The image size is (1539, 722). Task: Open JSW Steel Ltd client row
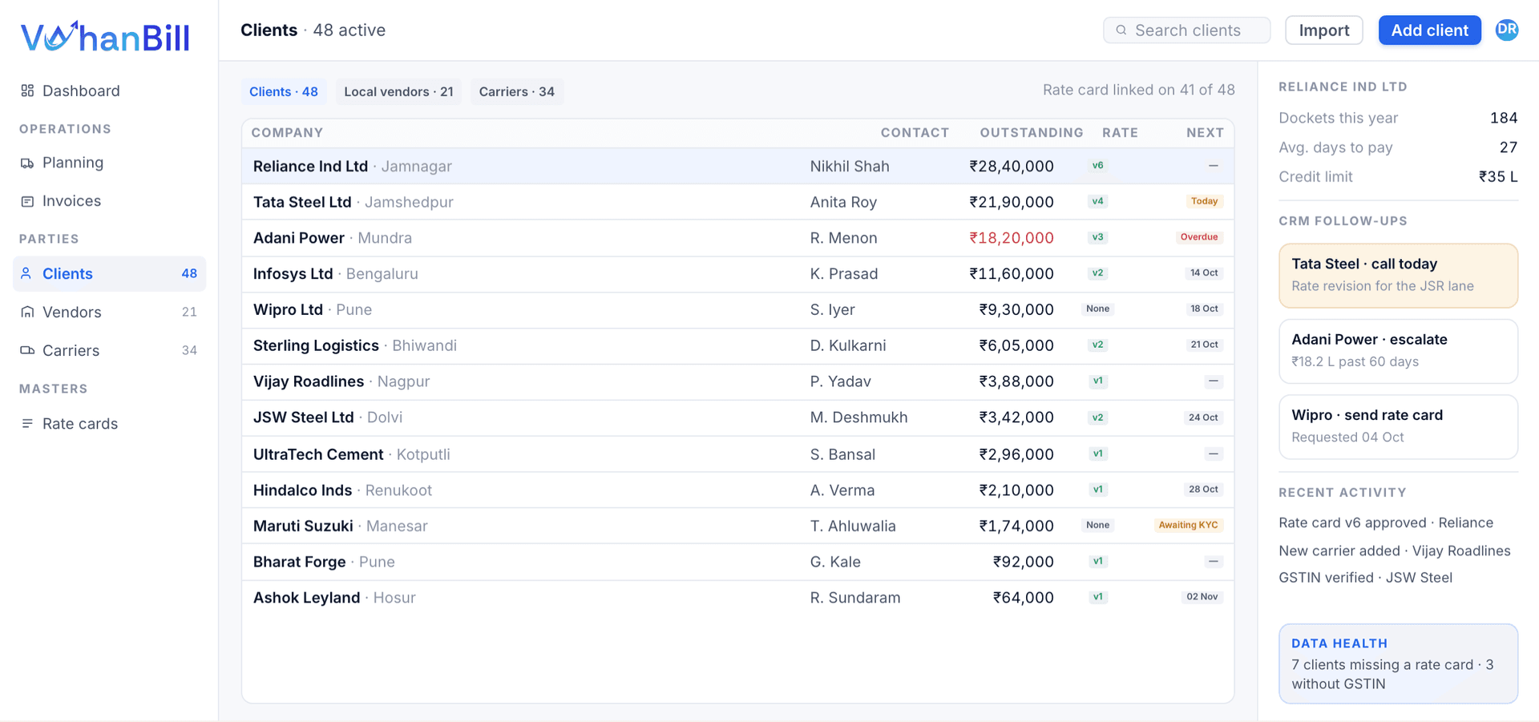[737, 417]
